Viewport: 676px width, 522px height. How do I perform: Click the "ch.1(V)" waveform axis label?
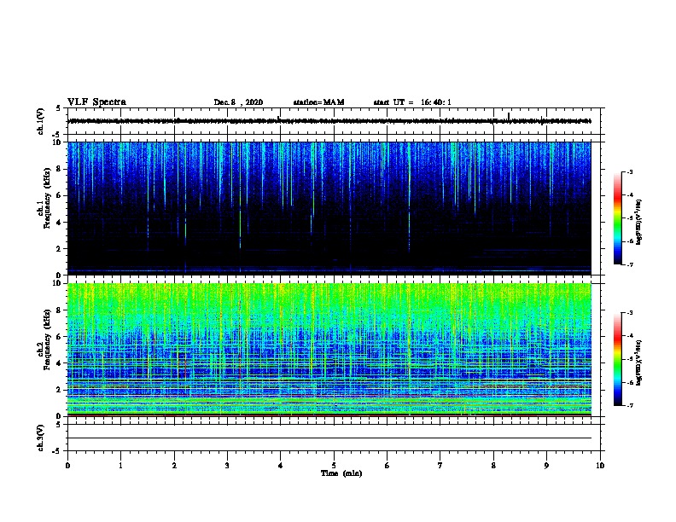point(40,121)
